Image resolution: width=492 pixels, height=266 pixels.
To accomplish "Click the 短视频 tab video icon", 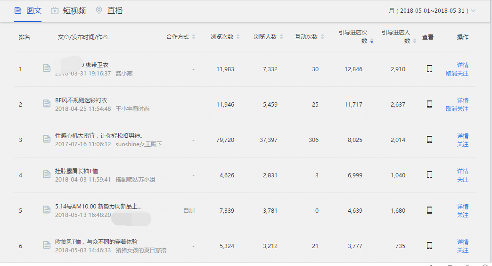I will tap(55, 10).
